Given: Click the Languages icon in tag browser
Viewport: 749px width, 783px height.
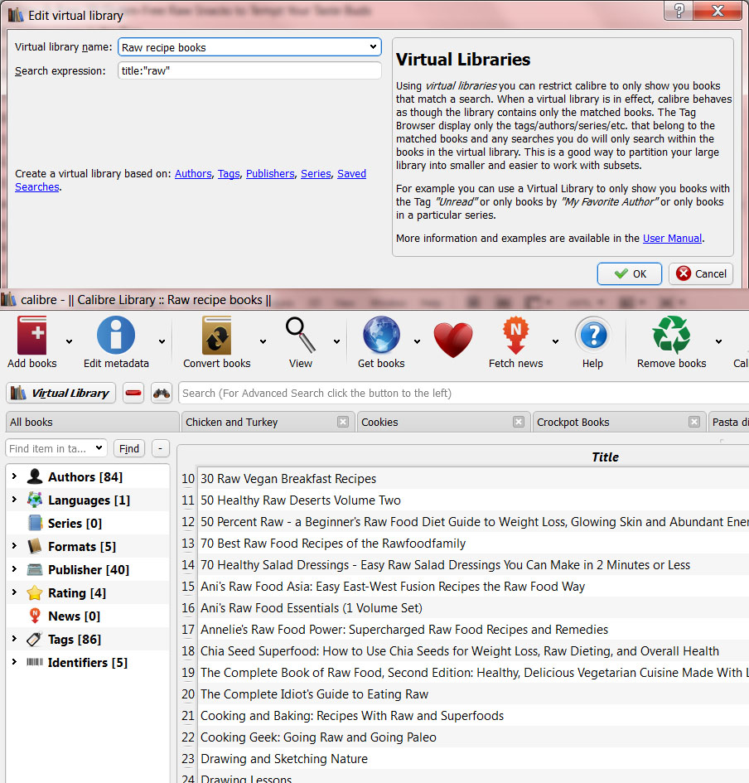Looking at the screenshot, I should point(35,500).
